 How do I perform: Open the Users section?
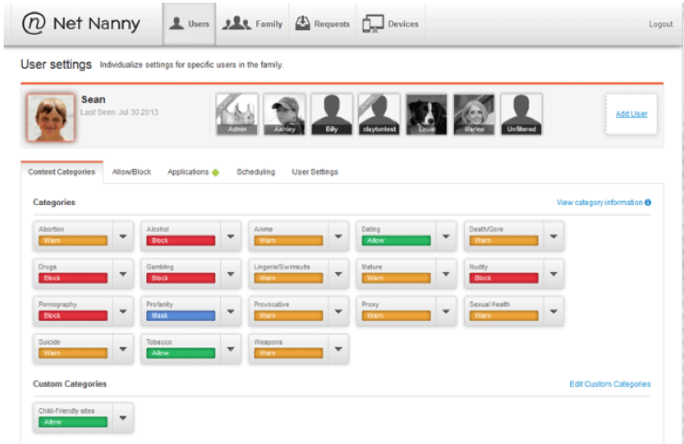coord(189,24)
